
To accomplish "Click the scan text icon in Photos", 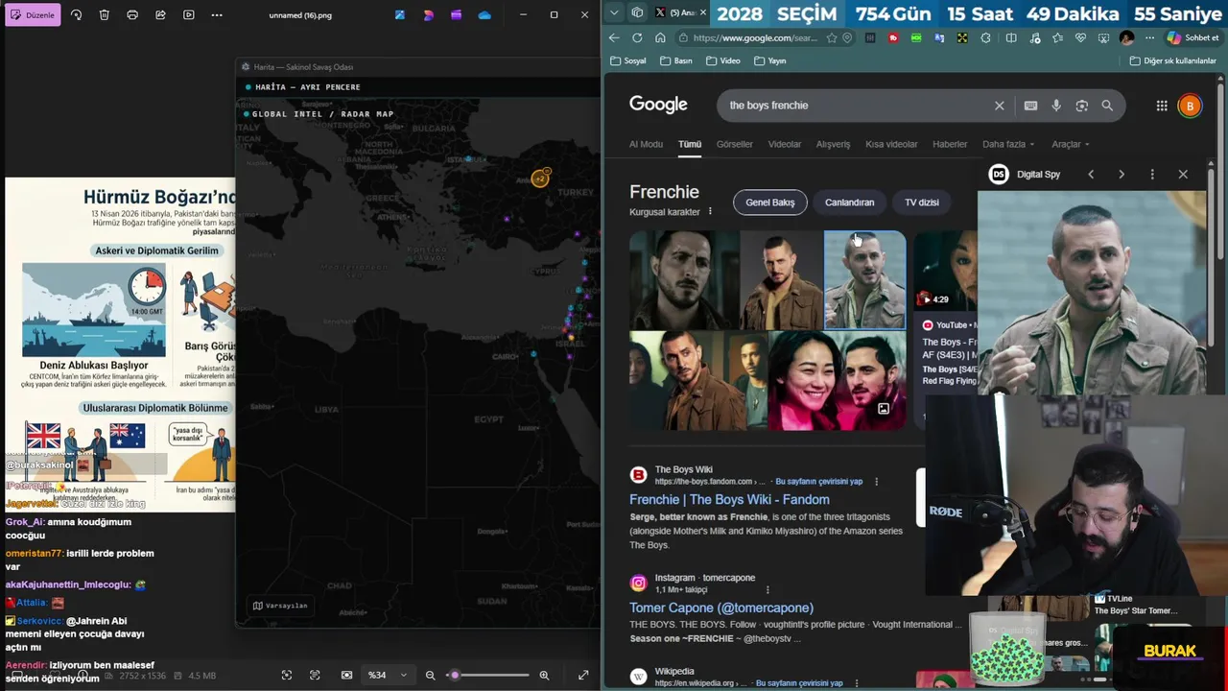I will tap(315, 675).
